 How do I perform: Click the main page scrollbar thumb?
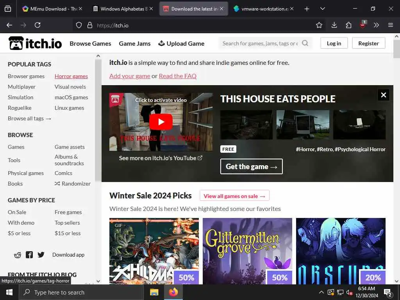tap(396, 48)
